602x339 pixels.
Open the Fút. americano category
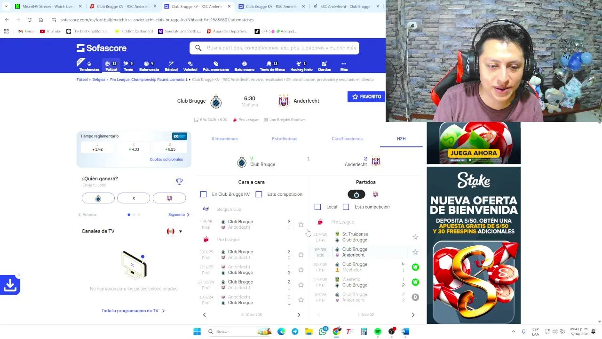[x=216, y=66]
